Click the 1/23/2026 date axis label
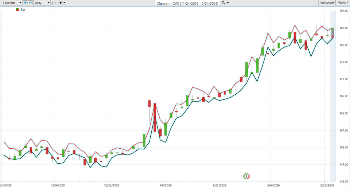 click(216, 186)
